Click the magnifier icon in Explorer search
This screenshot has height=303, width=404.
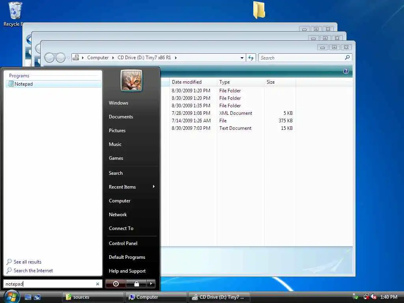click(x=347, y=58)
